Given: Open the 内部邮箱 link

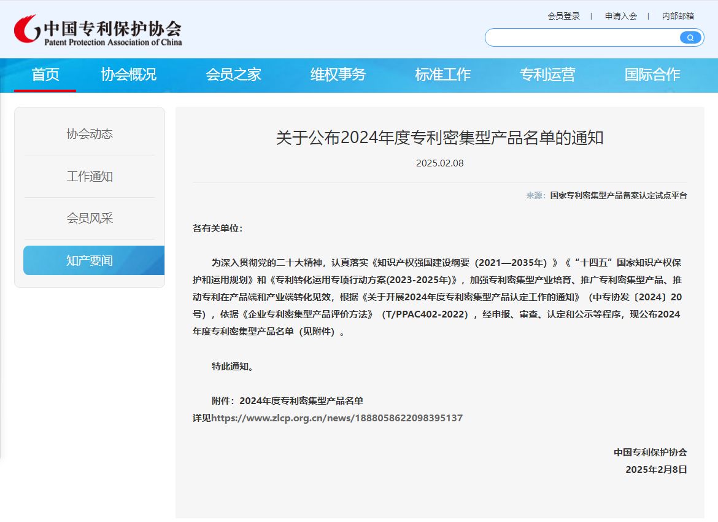Looking at the screenshot, I should click(x=677, y=16).
